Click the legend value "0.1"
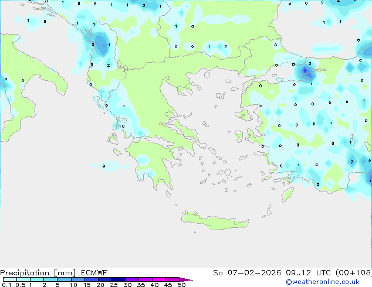 coord(6,285)
